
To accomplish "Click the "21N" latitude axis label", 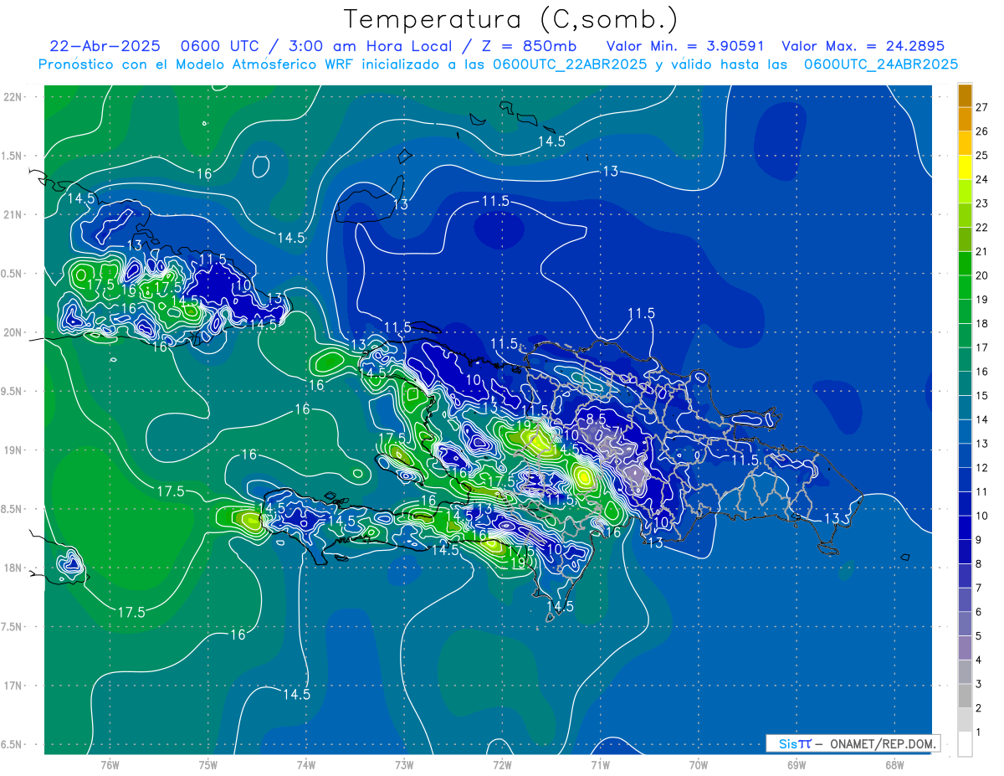I will pos(13,215).
